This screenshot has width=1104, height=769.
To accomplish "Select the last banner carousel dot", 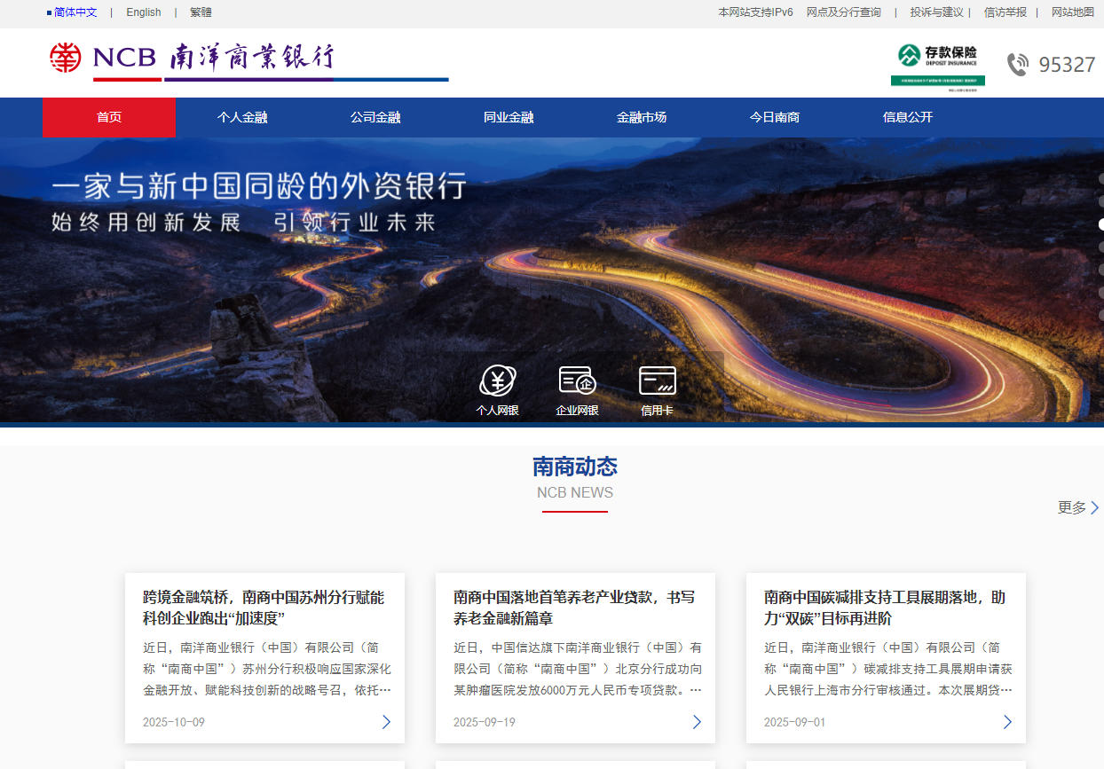I will [1100, 315].
